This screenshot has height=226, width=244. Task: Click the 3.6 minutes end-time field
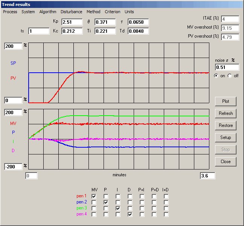(x=207, y=176)
